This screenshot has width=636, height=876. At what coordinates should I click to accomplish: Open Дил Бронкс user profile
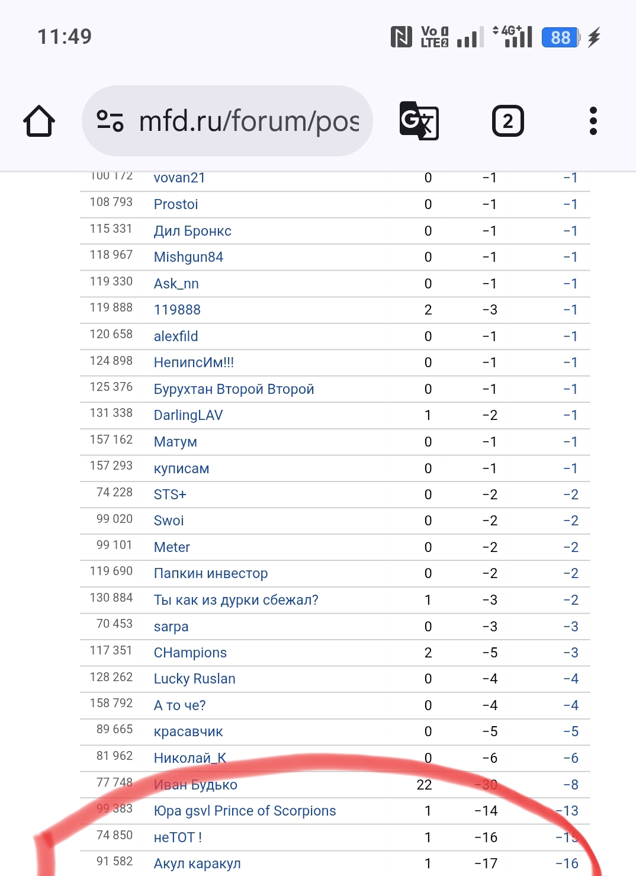click(192, 231)
